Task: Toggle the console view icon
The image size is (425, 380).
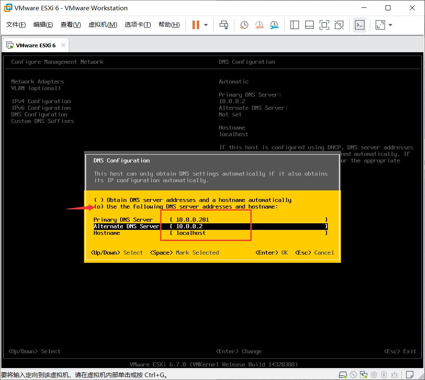Action: point(360,25)
